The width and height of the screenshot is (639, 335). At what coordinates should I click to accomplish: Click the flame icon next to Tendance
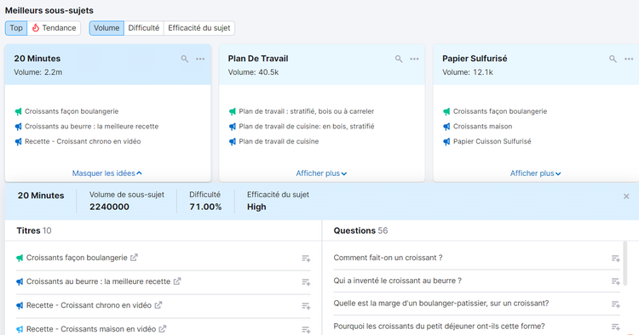(x=36, y=28)
